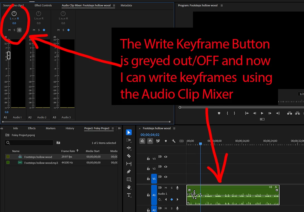Select the Pen tool
The width and height of the screenshot is (304, 212).
coord(129,172)
